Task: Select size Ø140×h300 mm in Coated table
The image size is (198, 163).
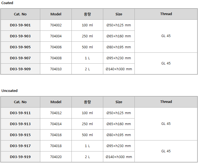Action: click(119, 69)
